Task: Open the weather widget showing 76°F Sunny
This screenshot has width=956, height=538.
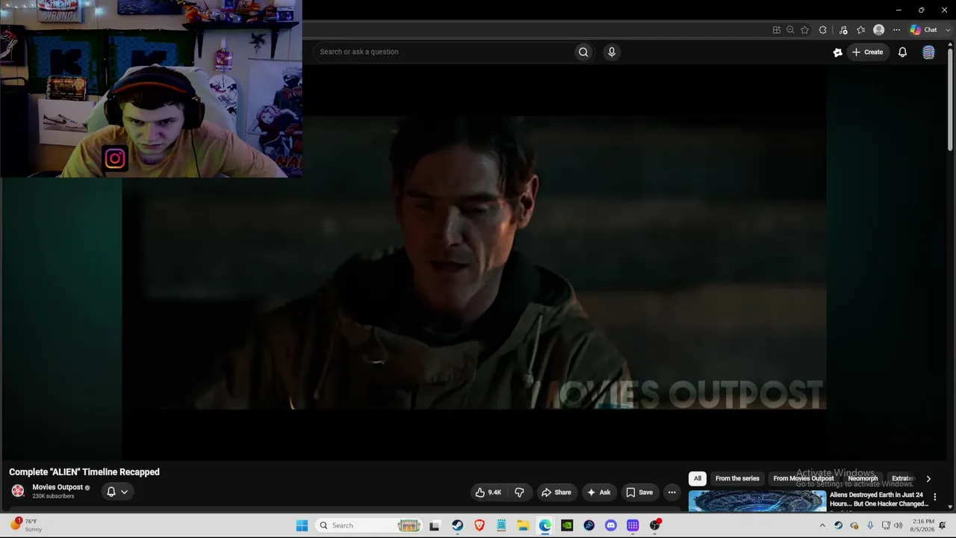Action: pyautogui.click(x=25, y=525)
